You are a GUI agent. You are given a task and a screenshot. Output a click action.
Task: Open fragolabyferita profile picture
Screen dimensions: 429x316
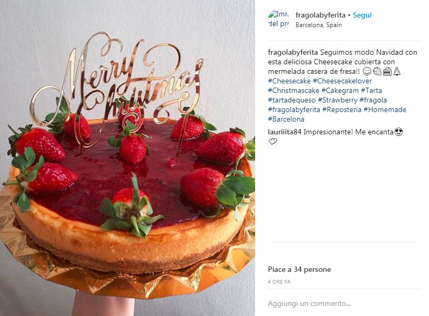pyautogui.click(x=279, y=19)
